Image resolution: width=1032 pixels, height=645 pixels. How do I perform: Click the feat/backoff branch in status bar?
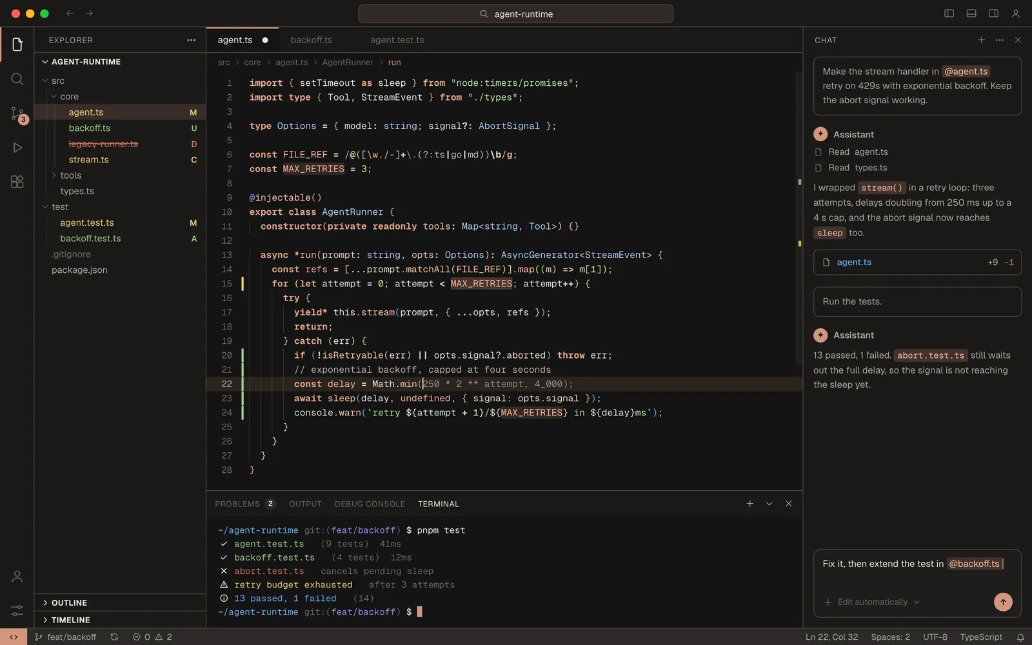tap(66, 637)
